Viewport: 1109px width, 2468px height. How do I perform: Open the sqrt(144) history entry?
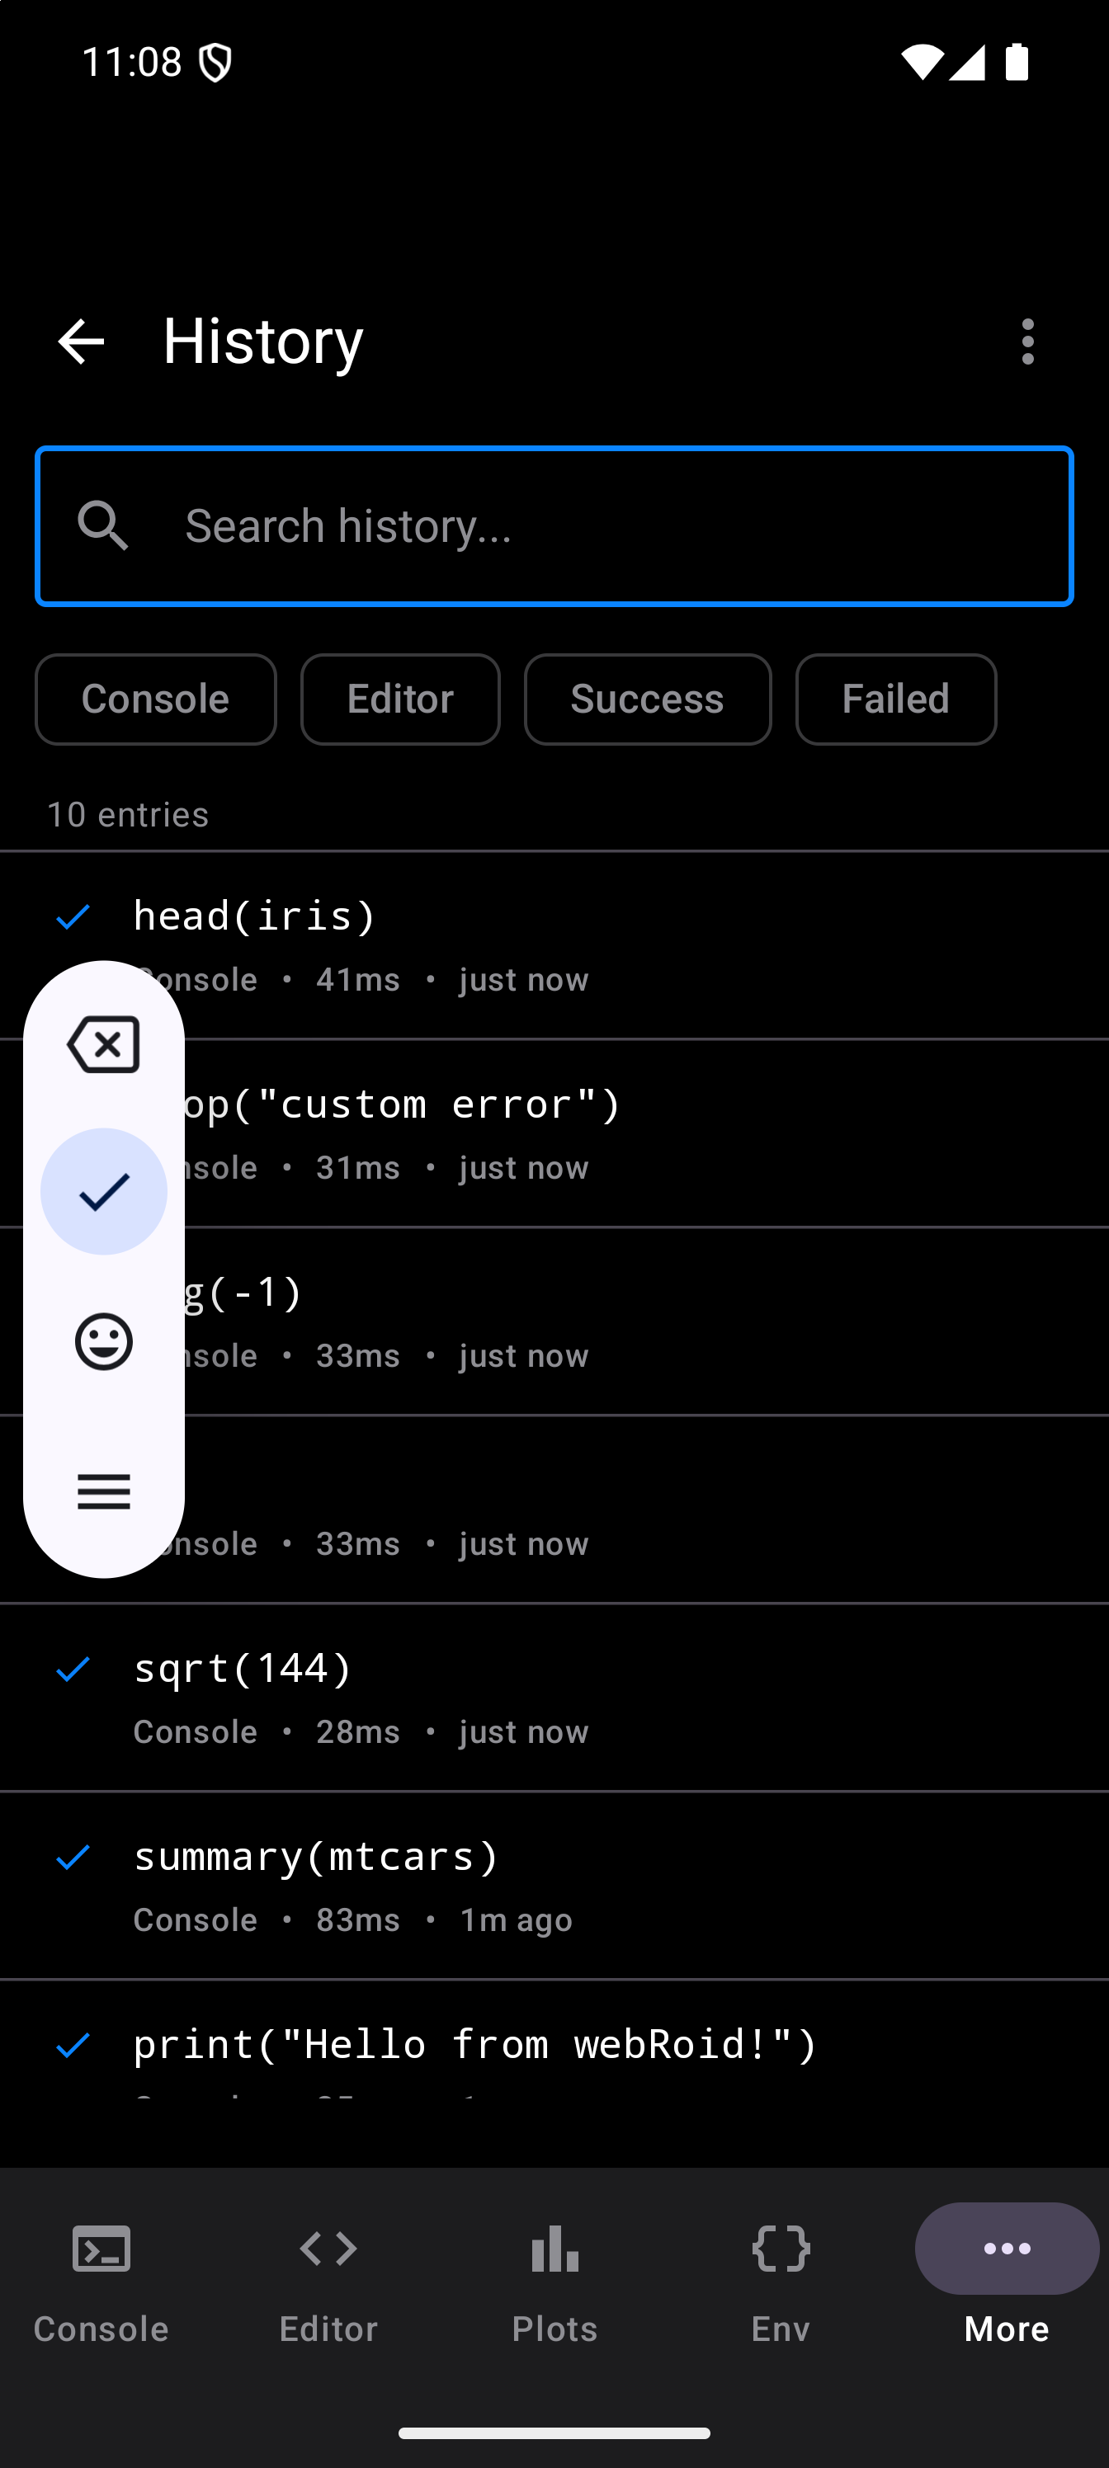[x=575, y=1696]
